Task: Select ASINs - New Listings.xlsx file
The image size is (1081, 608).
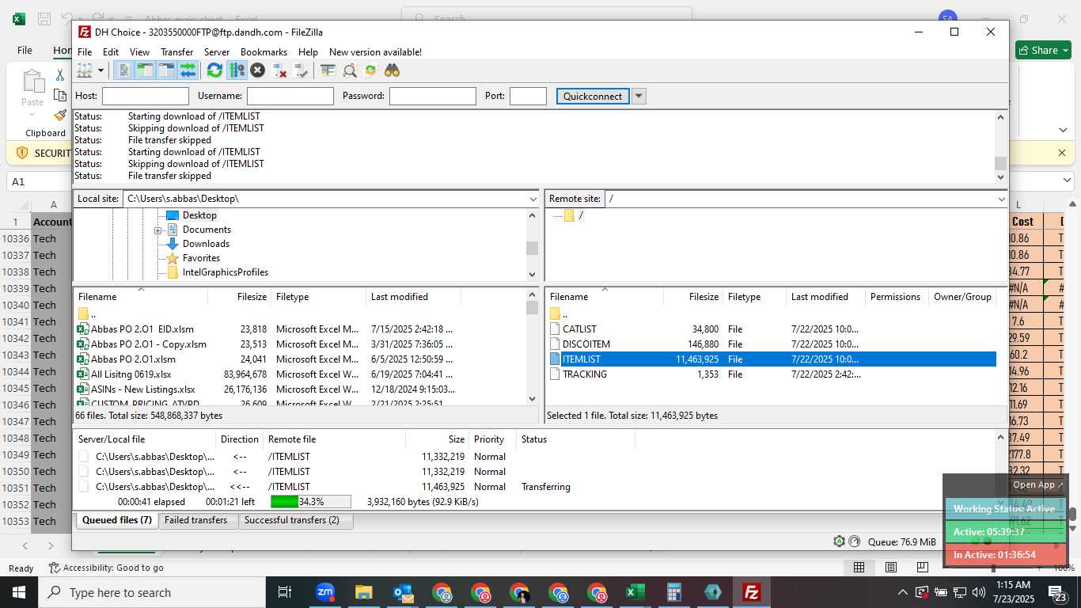Action: click(143, 389)
